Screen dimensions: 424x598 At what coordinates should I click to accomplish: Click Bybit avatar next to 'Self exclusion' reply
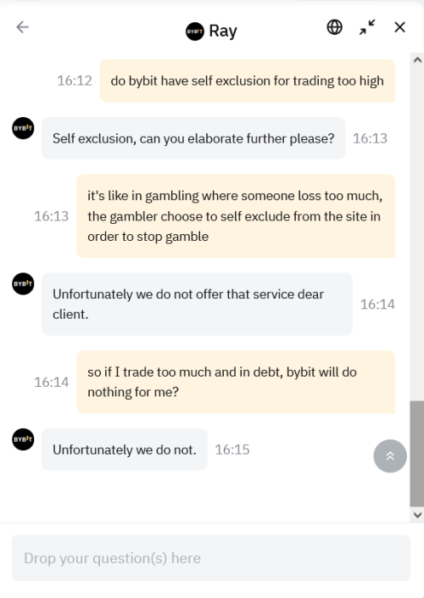click(x=23, y=128)
